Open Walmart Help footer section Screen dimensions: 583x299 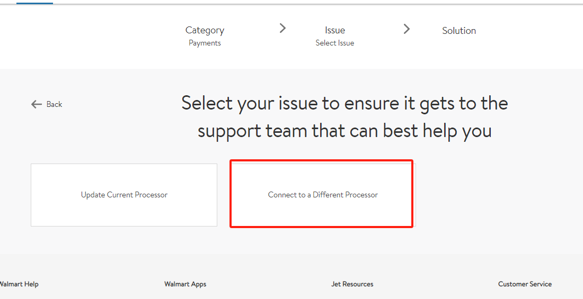point(19,284)
